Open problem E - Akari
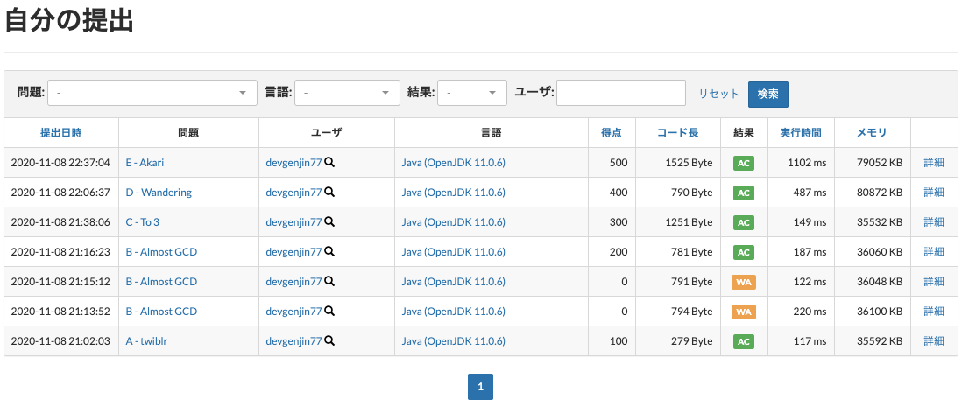This screenshot has width=976, height=414. [x=145, y=163]
